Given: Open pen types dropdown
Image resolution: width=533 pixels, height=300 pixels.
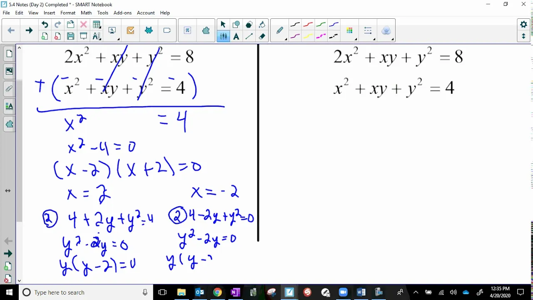Looking at the screenshot, I should [x=280, y=30].
